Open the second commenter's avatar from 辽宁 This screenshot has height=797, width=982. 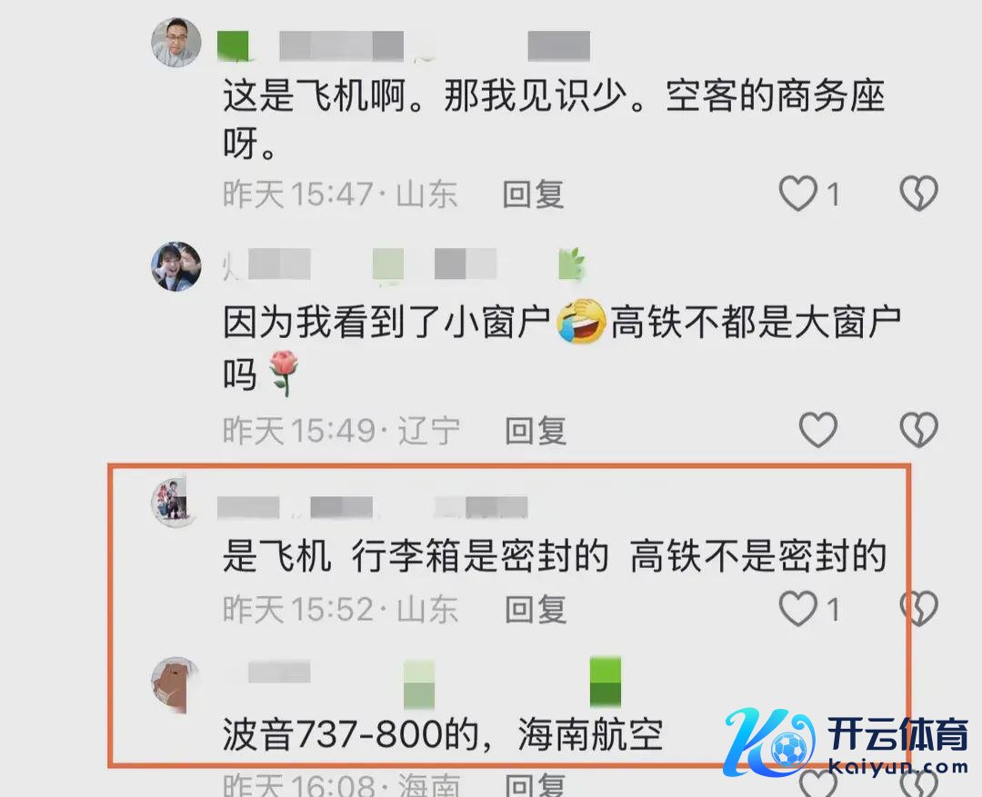[x=176, y=266]
